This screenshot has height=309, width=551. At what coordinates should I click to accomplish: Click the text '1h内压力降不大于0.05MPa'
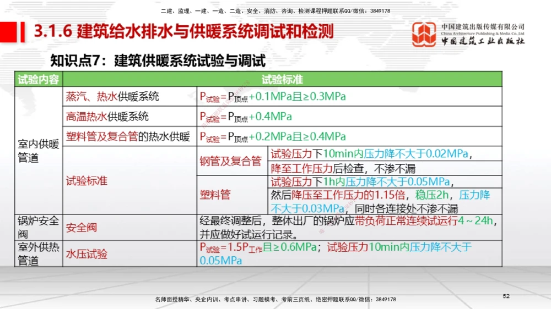click(386, 181)
